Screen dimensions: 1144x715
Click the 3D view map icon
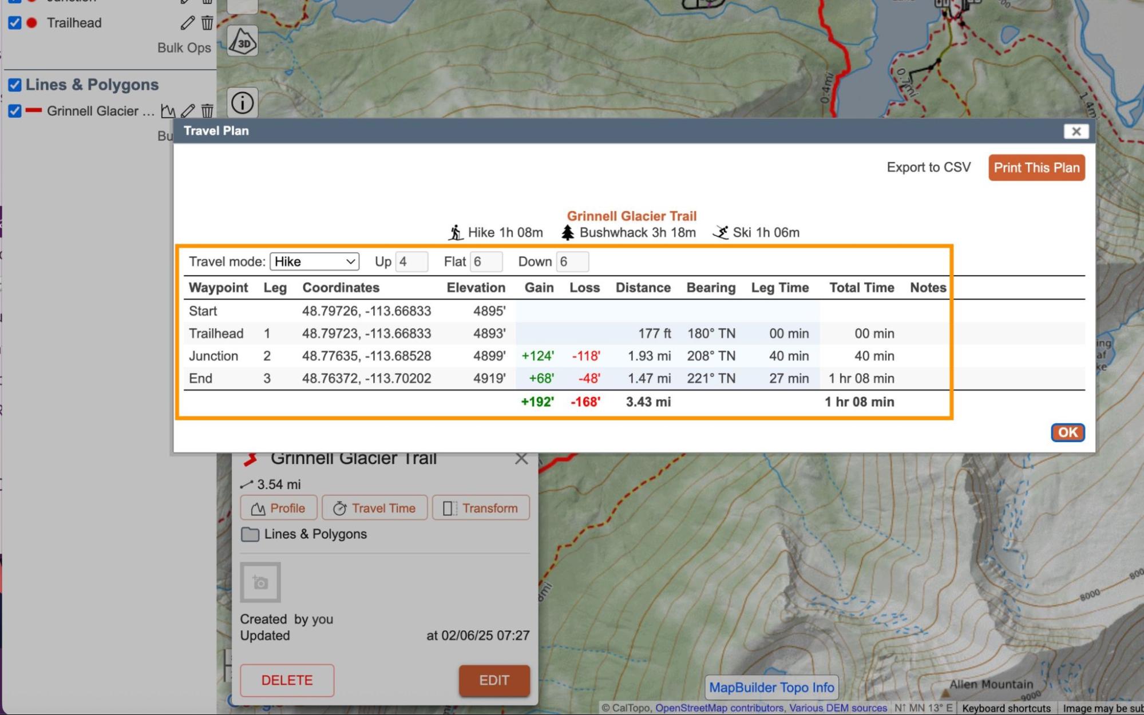(x=243, y=42)
